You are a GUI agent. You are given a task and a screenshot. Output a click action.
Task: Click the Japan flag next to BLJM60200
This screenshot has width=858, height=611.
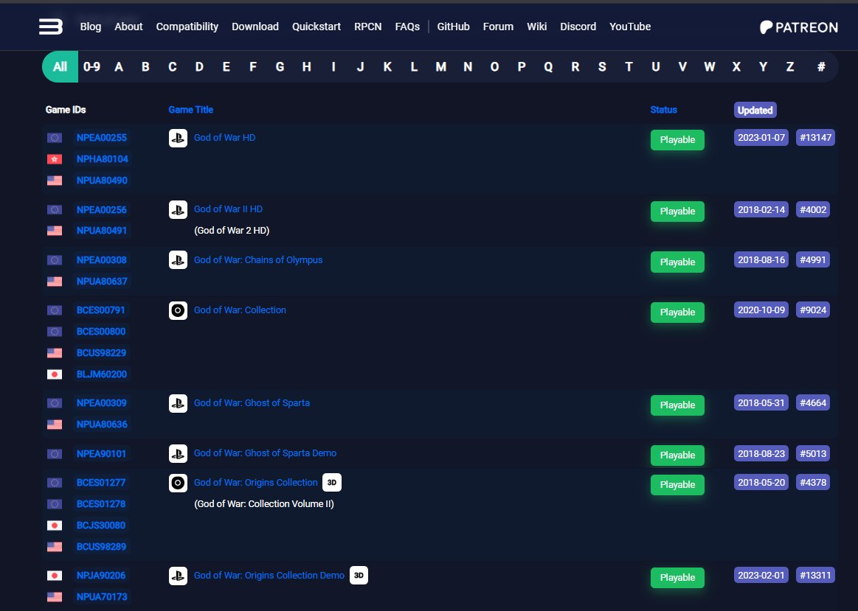click(54, 374)
